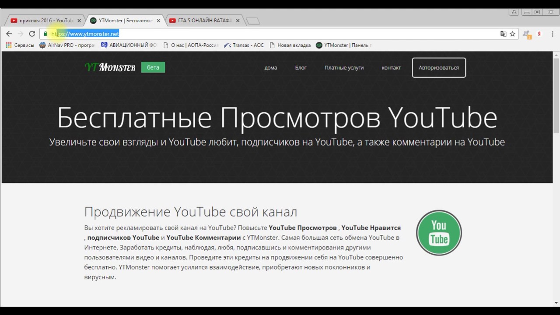Screen dimensions: 560x315
Task: Click the bold YouTube Комментарии text
Action: pyautogui.click(x=203, y=238)
